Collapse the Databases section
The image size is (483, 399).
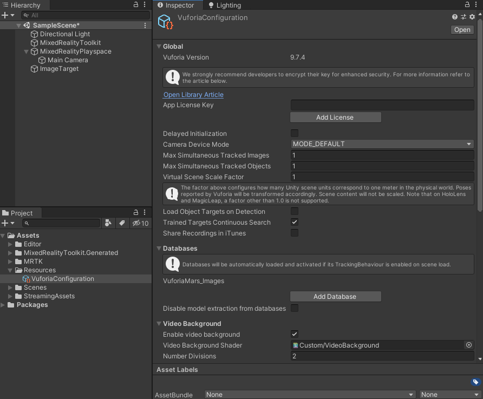pos(159,248)
